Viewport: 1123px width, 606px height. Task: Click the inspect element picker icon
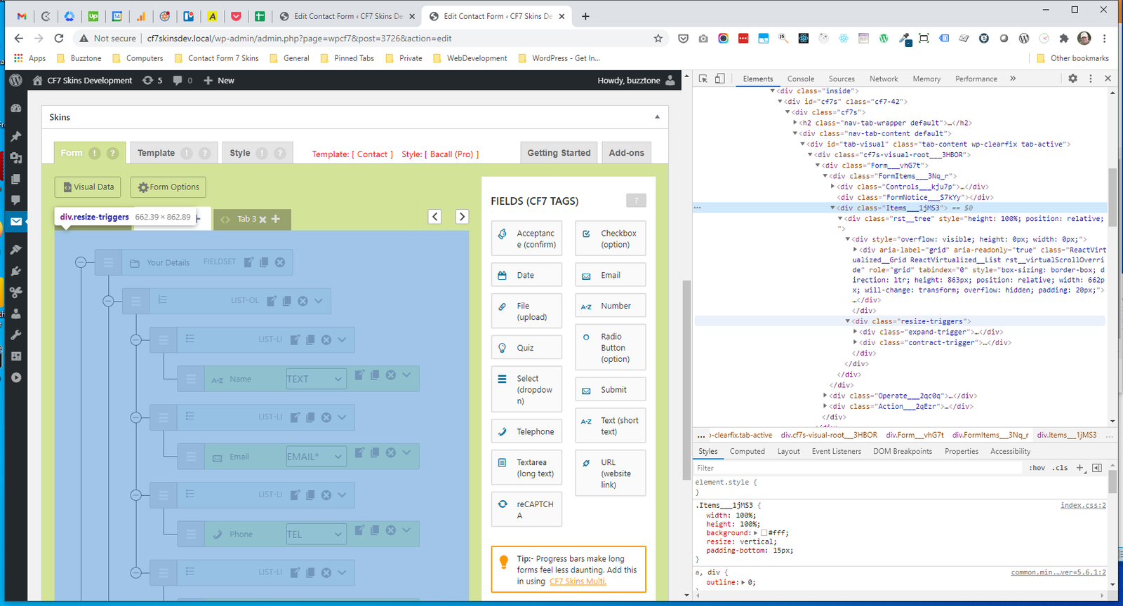click(703, 79)
